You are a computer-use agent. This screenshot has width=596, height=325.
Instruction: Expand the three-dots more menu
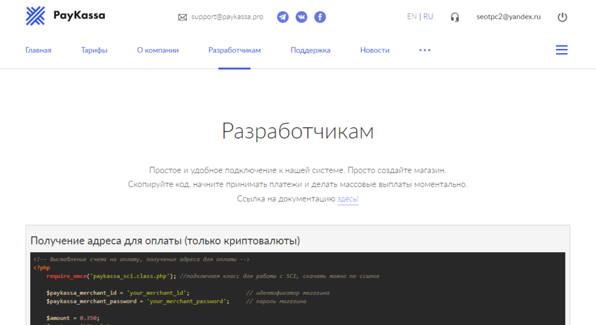(425, 50)
